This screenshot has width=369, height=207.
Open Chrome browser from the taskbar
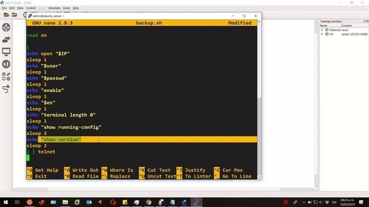click(149, 202)
